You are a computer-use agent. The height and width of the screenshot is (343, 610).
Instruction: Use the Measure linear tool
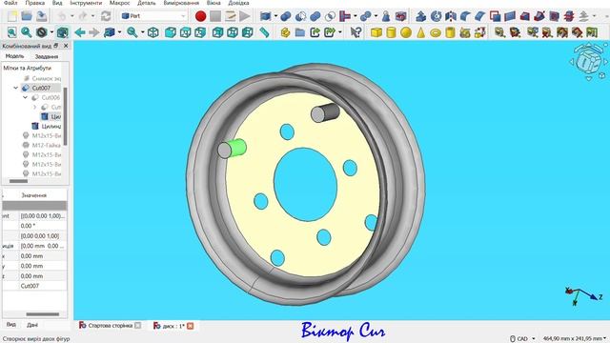(499, 32)
